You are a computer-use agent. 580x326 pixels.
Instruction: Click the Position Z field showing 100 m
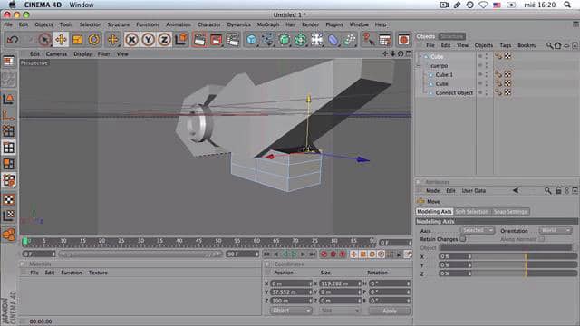291,301
